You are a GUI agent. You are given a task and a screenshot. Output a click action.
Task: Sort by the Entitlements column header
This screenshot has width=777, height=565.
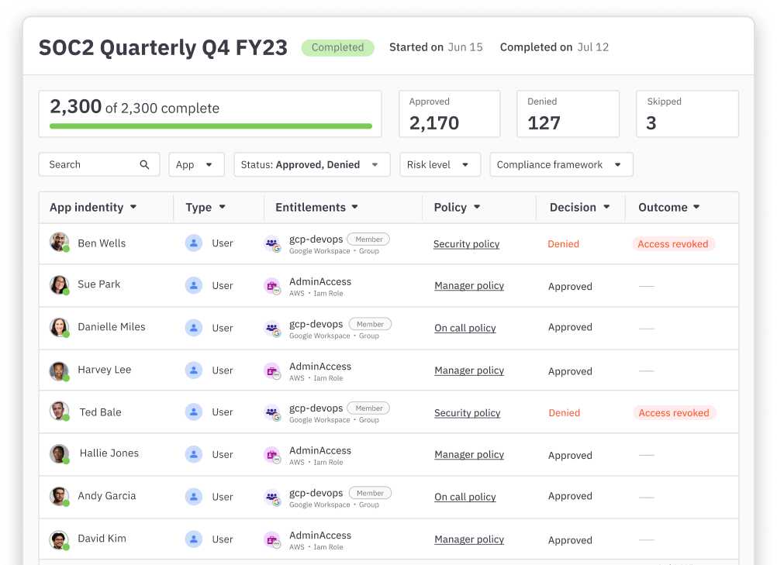coord(317,207)
